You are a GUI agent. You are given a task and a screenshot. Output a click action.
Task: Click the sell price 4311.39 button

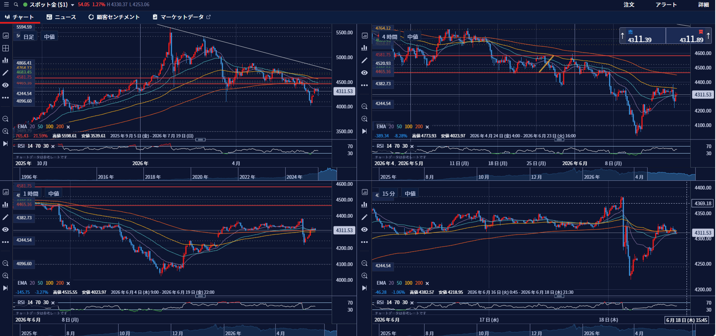pyautogui.click(x=643, y=36)
